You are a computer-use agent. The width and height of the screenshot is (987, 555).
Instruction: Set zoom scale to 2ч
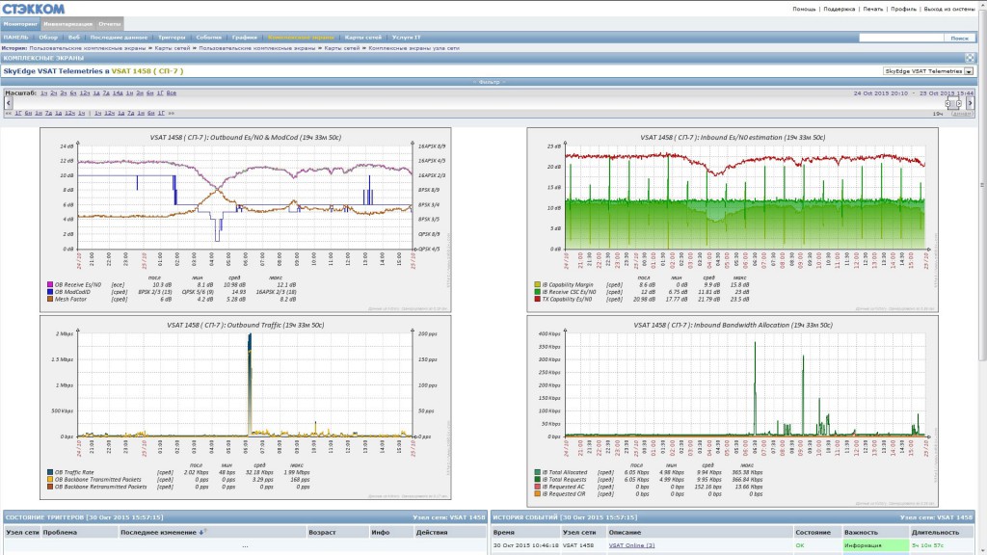click(54, 93)
